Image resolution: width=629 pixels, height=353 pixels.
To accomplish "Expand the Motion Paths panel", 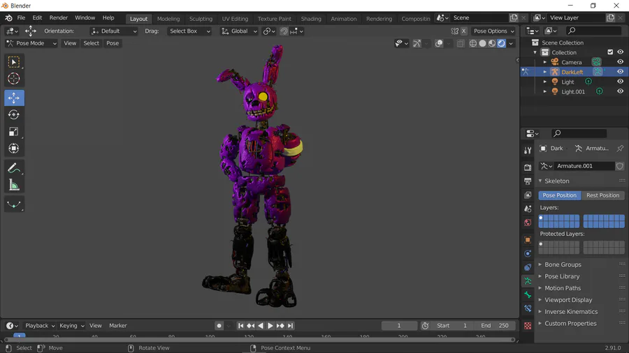I will click(562, 288).
